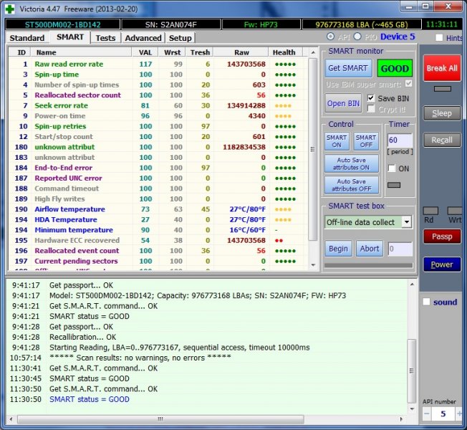This screenshot has height=430, width=467.
Task: Enable the Timer ON checkbox
Action: pos(392,168)
